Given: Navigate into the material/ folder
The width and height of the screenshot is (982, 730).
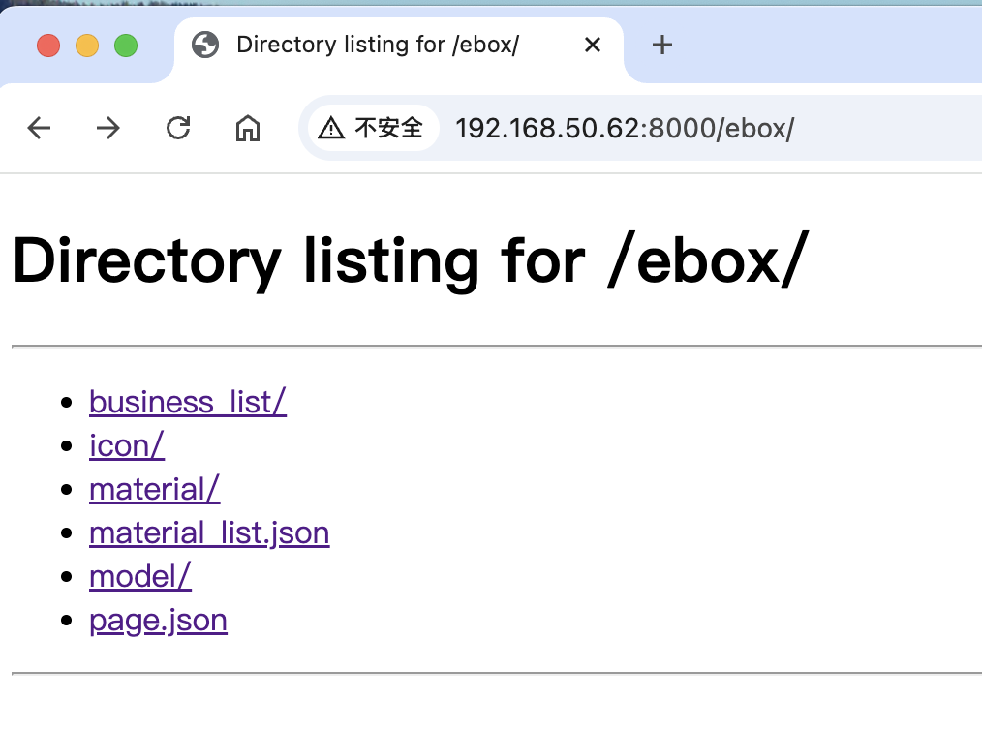Looking at the screenshot, I should pyautogui.click(x=155, y=489).
